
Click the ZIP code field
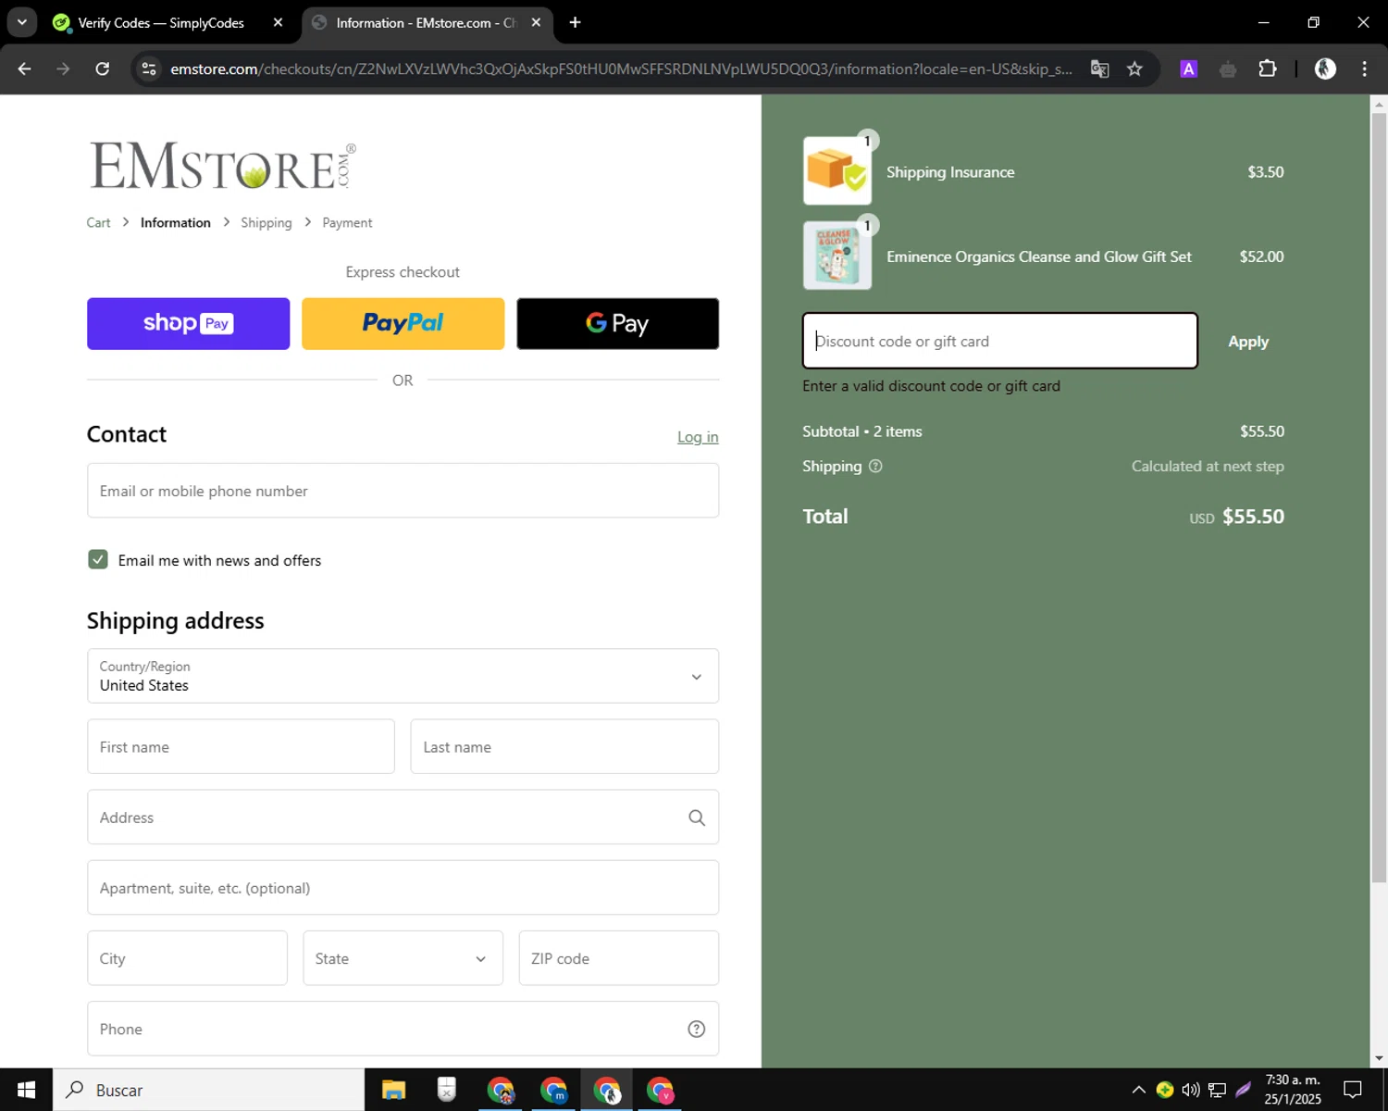tap(618, 958)
